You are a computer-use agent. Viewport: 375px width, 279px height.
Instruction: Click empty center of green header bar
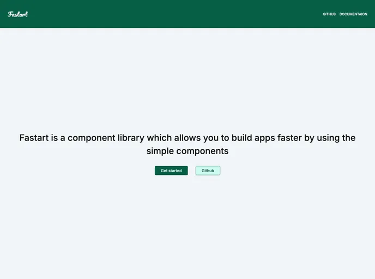point(174,14)
